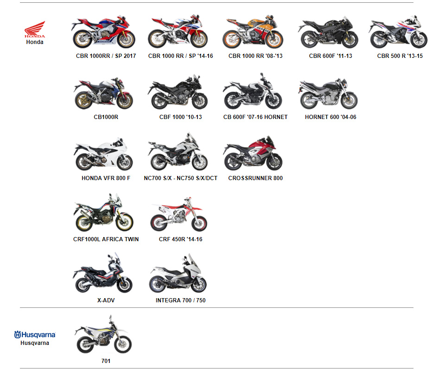Click the 'CBR 1000 RR '08-'13' label
The width and height of the screenshot is (445, 375).
pos(255,56)
